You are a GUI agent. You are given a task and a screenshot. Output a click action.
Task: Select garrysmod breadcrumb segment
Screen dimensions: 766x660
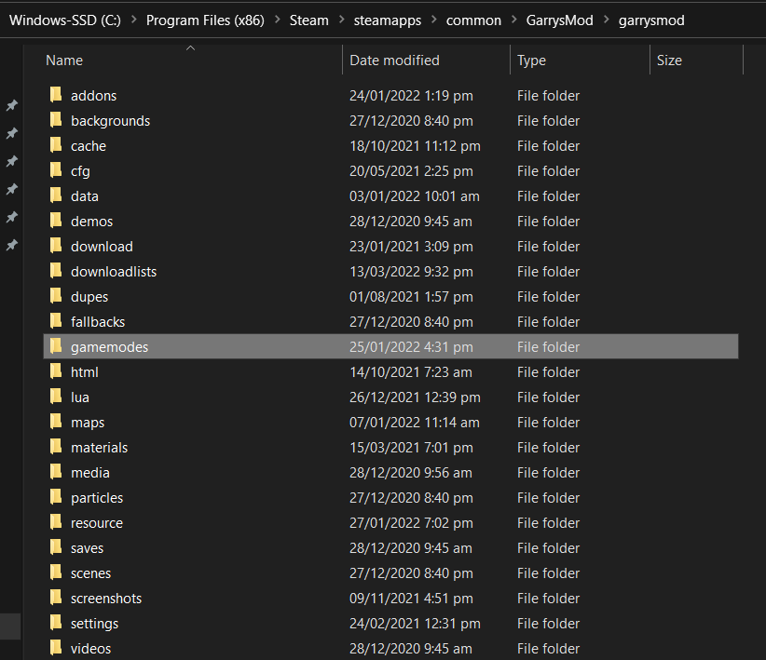click(x=651, y=20)
